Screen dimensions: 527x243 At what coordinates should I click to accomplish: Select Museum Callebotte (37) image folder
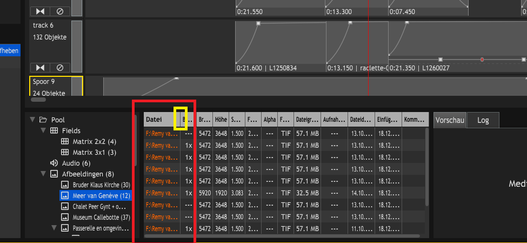(x=95, y=217)
